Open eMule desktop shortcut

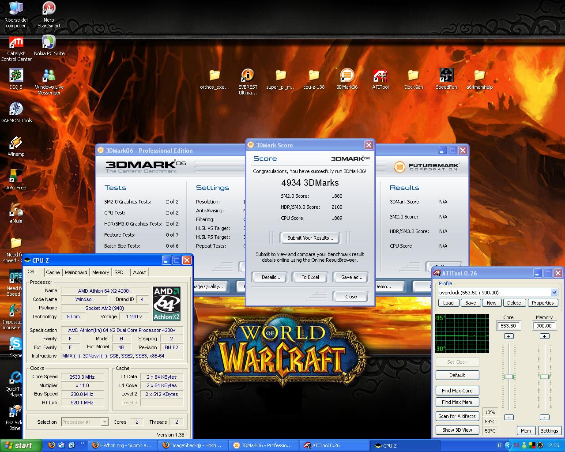16,214
